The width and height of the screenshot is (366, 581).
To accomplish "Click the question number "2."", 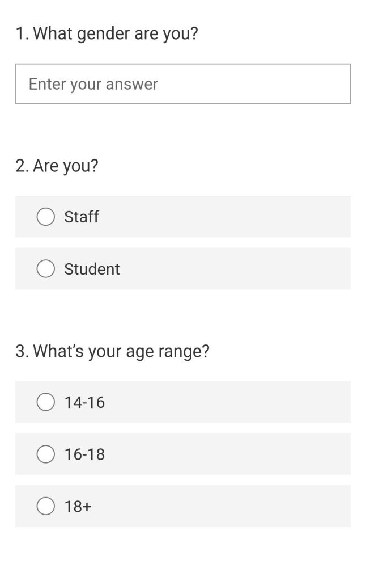I will tap(22, 166).
